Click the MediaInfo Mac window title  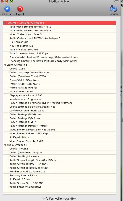tap(59, 2)
